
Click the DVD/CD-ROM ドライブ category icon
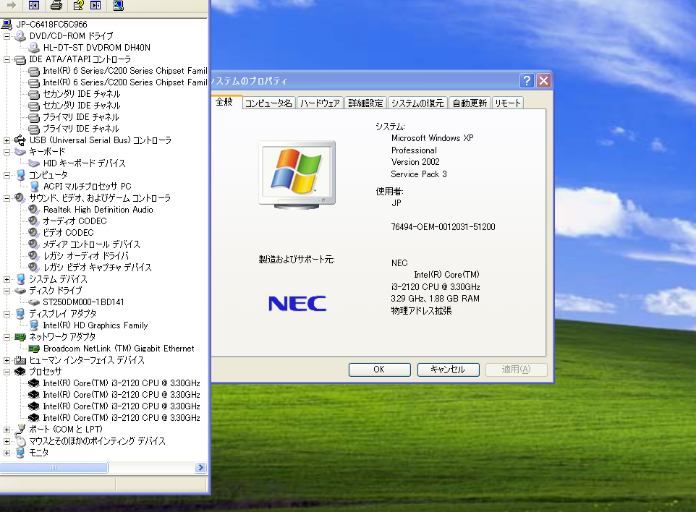coord(20,36)
